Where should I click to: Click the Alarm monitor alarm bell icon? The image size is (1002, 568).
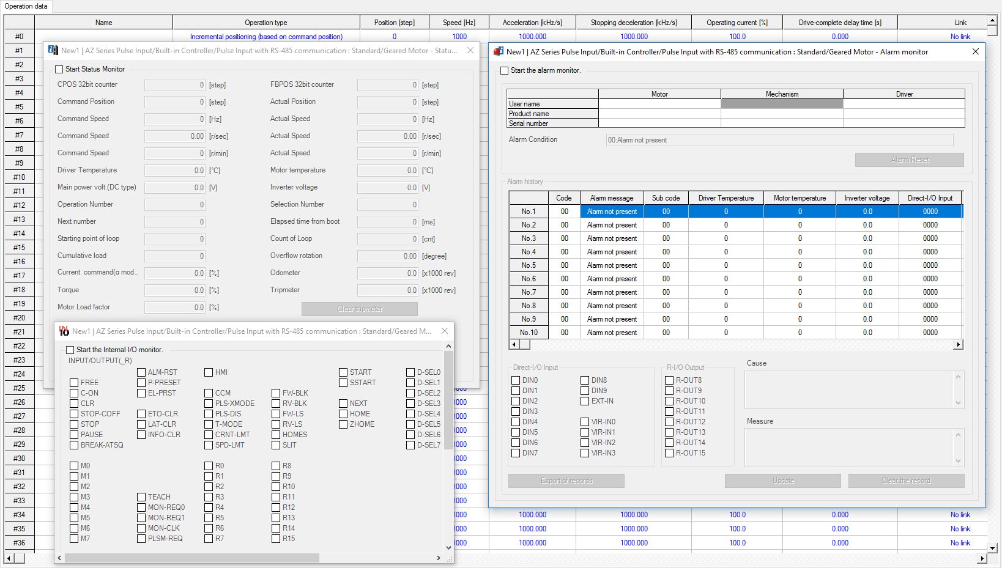pyautogui.click(x=497, y=51)
